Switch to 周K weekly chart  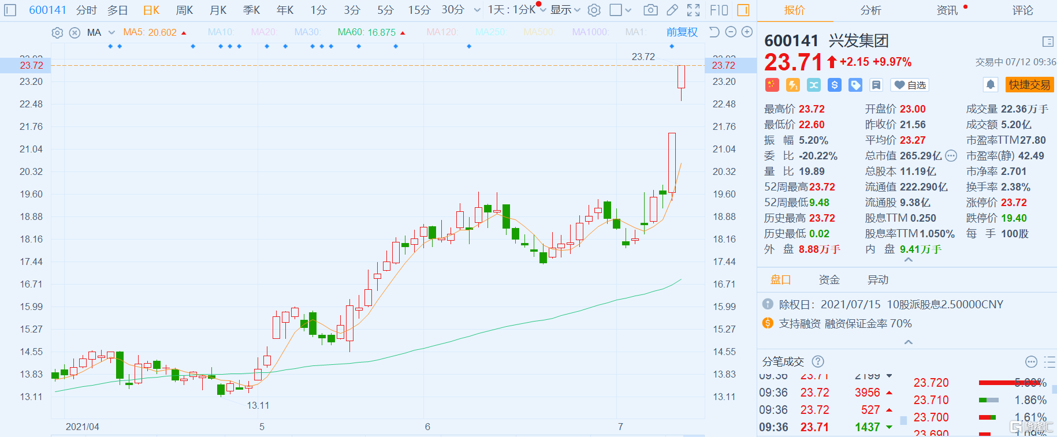[x=184, y=10]
